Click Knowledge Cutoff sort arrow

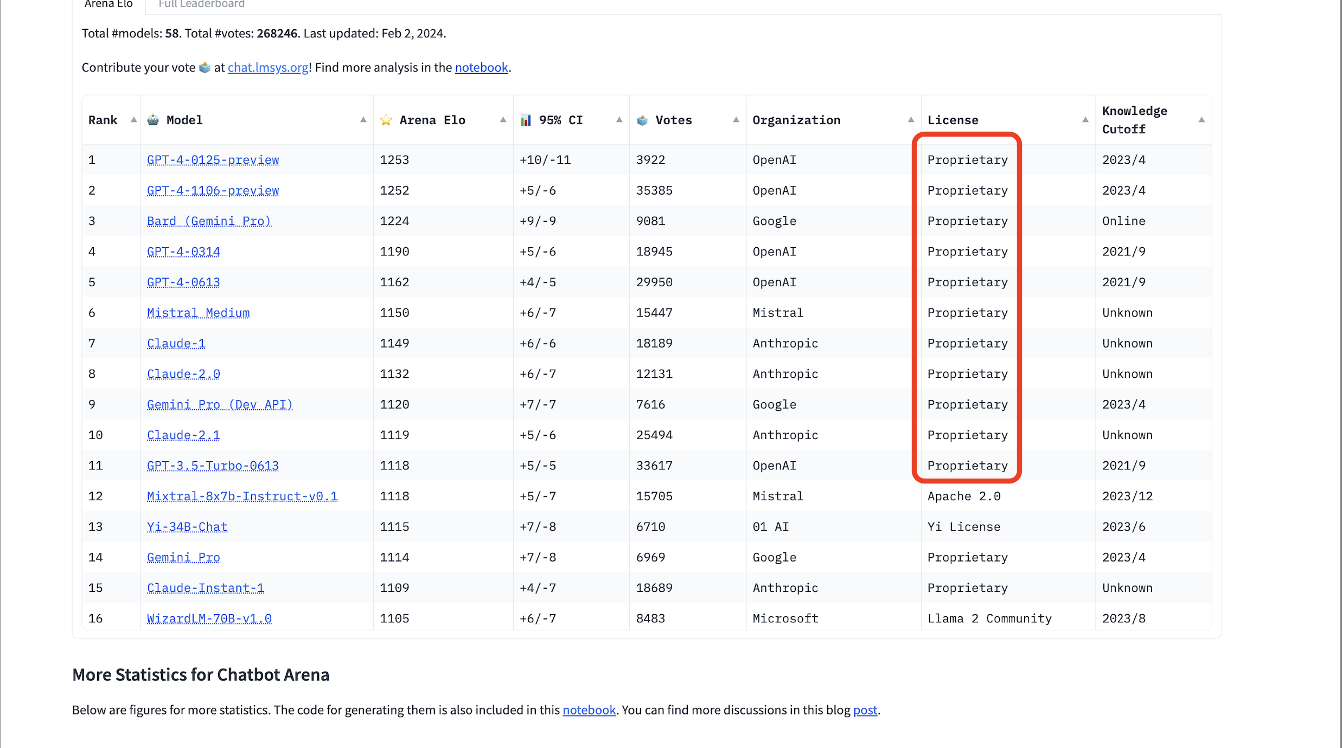tap(1201, 120)
